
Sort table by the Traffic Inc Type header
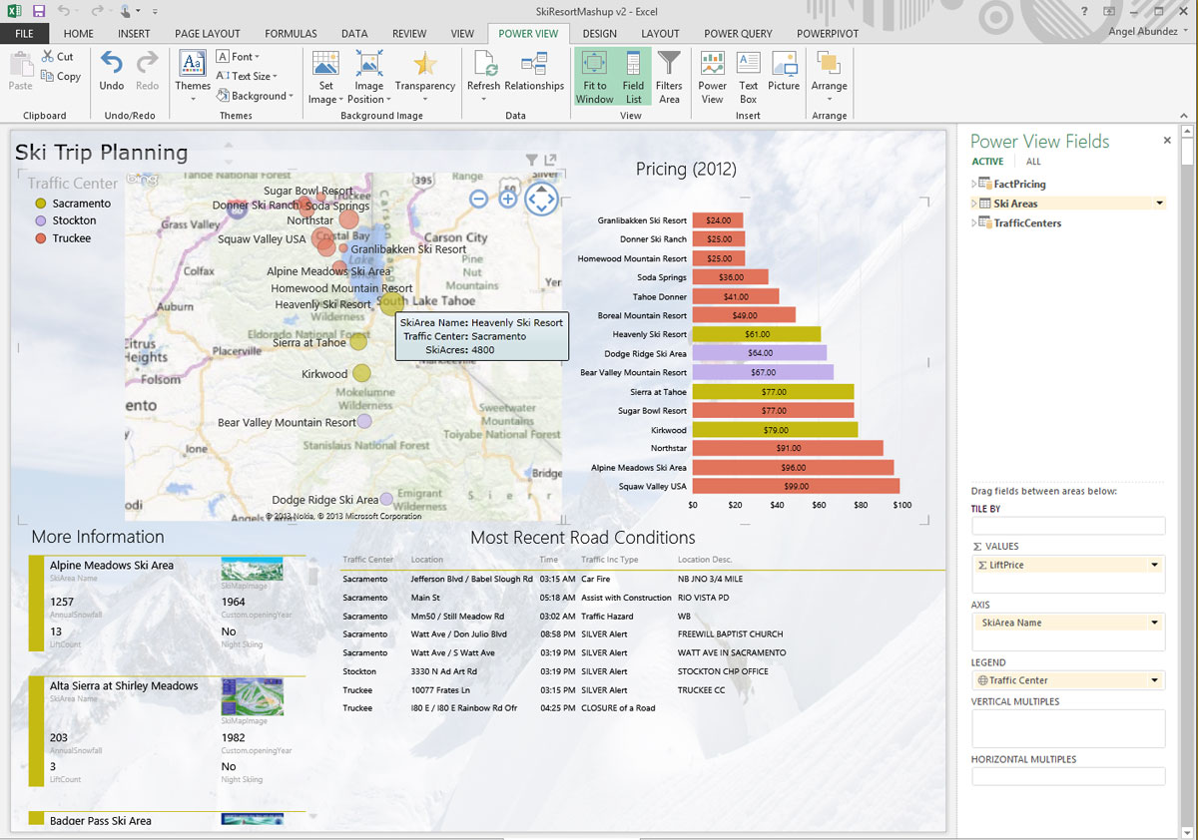pos(609,560)
